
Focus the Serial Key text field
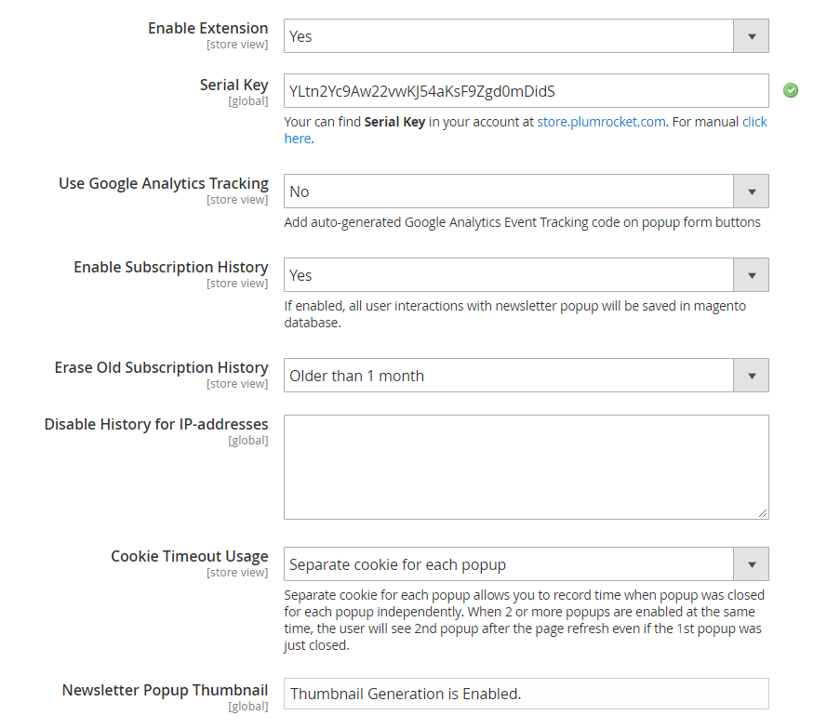tap(526, 91)
